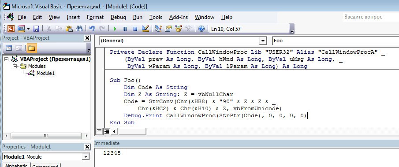Open the Edit menu
This screenshot has width=399, height=167.
pos(37,17)
